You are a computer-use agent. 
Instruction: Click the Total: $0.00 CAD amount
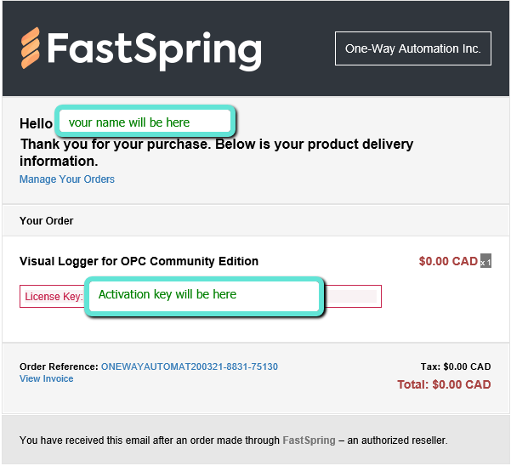[x=444, y=384]
